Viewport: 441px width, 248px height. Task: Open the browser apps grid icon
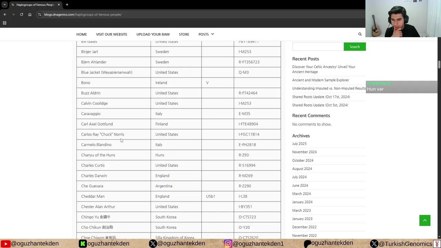[x=4, y=23]
